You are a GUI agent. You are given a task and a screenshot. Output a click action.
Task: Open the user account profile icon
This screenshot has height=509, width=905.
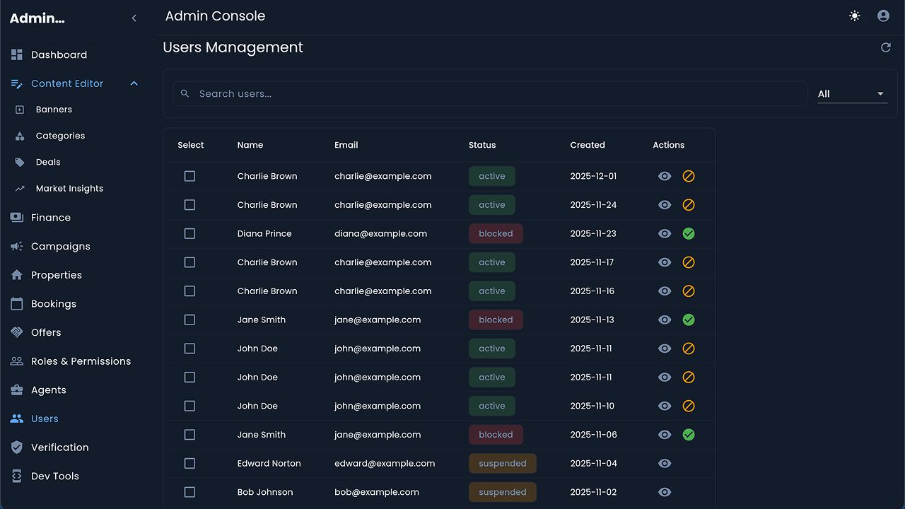point(883,16)
